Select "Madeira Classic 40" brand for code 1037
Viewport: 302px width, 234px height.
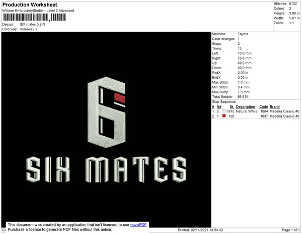[284, 116]
